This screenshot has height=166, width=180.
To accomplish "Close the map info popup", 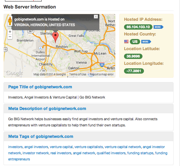I will (x=96, y=17).
